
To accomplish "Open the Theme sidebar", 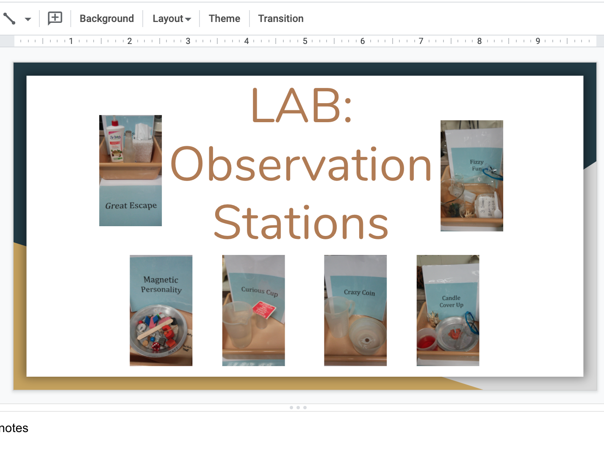I will pyautogui.click(x=224, y=19).
